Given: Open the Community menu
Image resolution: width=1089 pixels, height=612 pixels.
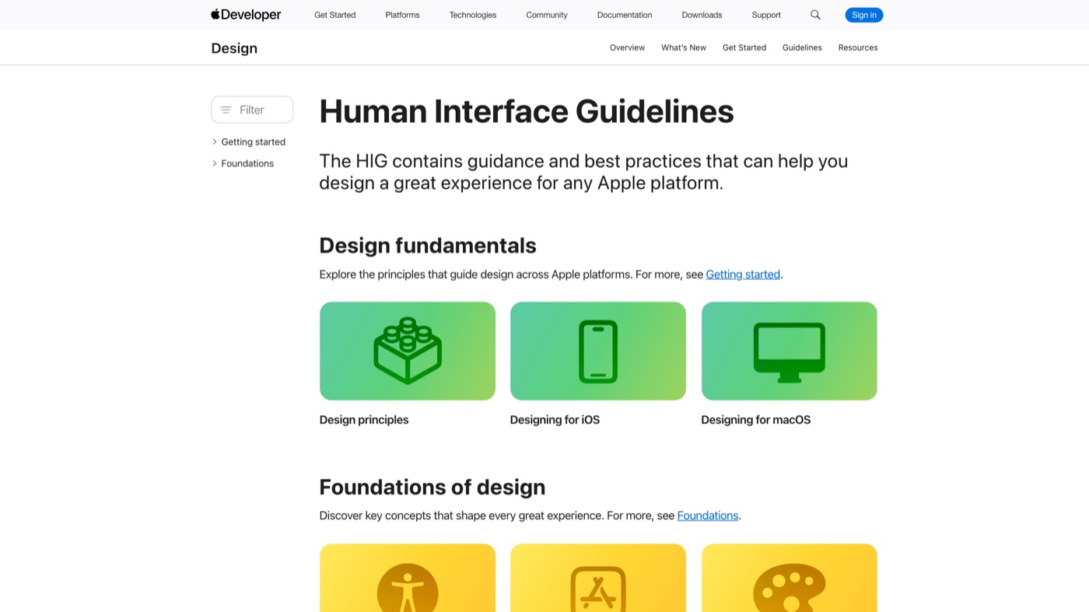Looking at the screenshot, I should pos(547,15).
